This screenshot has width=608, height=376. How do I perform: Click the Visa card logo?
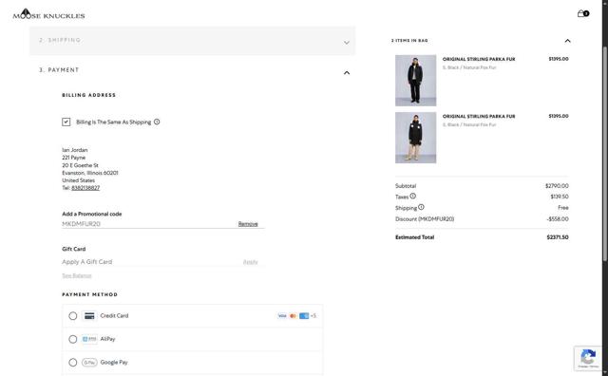pyautogui.click(x=282, y=316)
